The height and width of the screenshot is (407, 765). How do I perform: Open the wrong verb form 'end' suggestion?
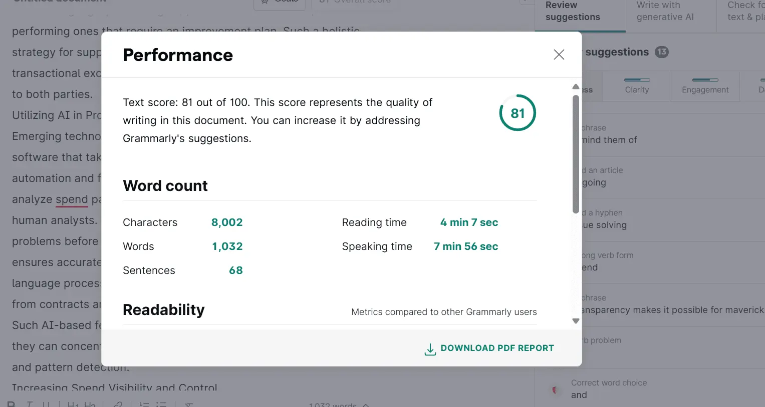673,262
